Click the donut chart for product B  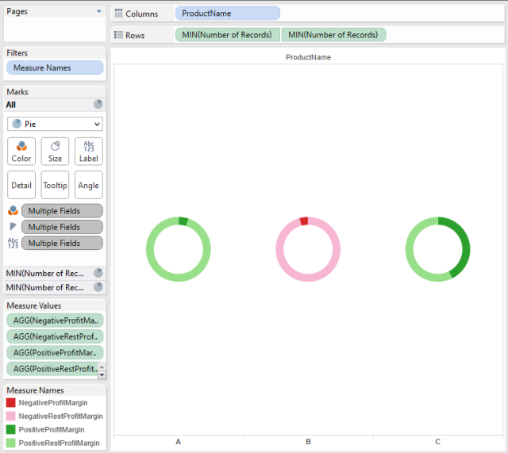point(308,249)
